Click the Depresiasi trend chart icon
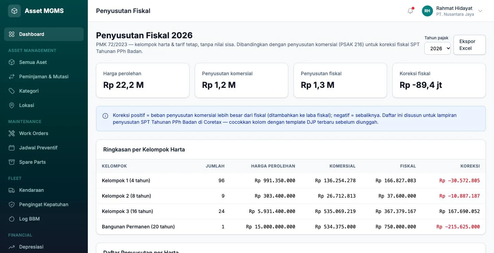 pyautogui.click(x=12, y=247)
